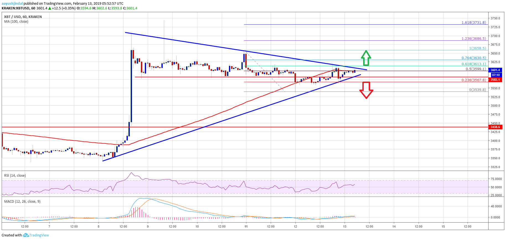
Task: Click 3400.0 on the price axis
Action: coord(495,141)
